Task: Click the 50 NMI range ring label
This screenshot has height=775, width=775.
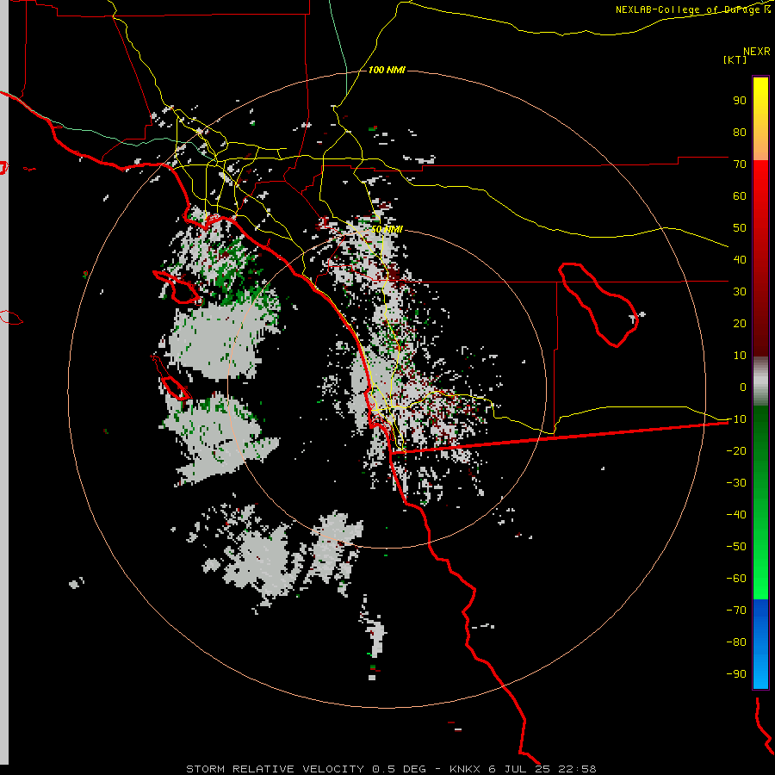Action: click(x=387, y=229)
